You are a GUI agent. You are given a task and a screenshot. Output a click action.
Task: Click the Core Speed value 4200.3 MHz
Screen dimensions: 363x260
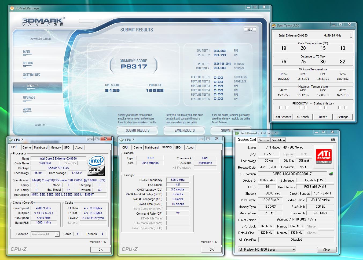tap(44, 208)
